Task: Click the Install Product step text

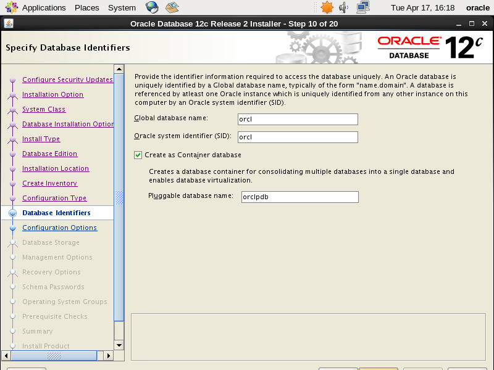Action: [46, 346]
